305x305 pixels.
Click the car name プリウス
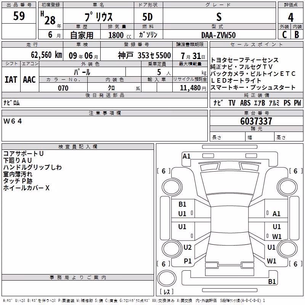pyautogui.click(x=98, y=17)
